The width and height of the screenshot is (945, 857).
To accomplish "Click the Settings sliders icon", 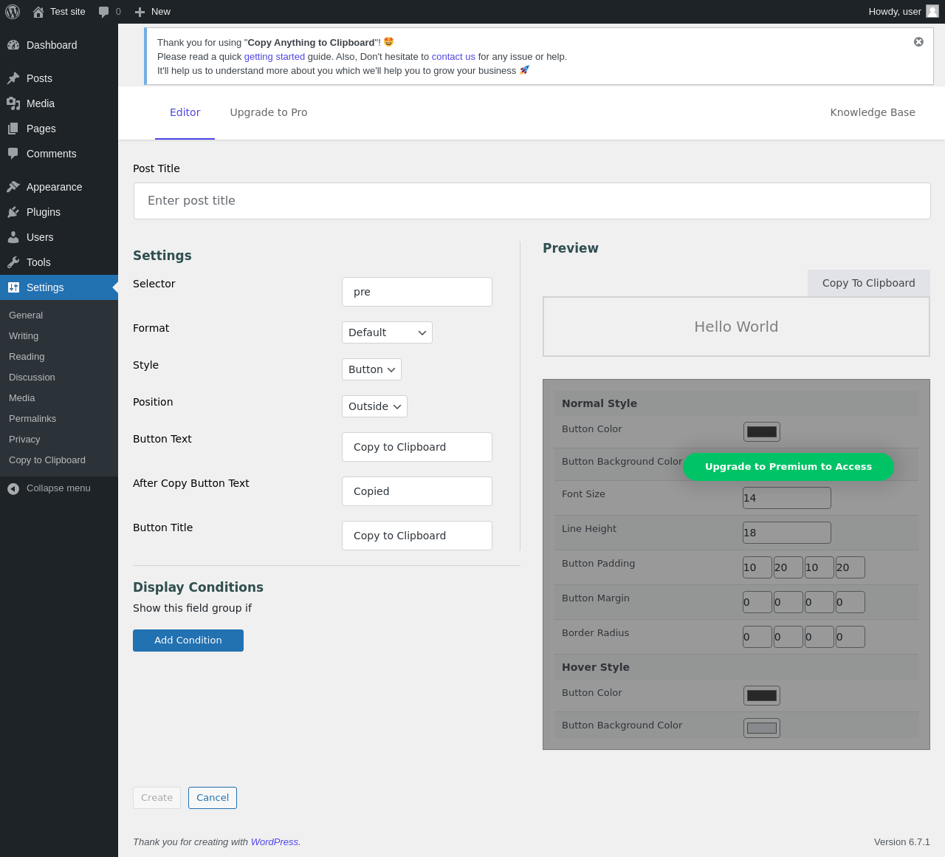I will [13, 287].
